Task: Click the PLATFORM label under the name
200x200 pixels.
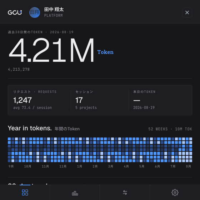Action: coord(54,16)
